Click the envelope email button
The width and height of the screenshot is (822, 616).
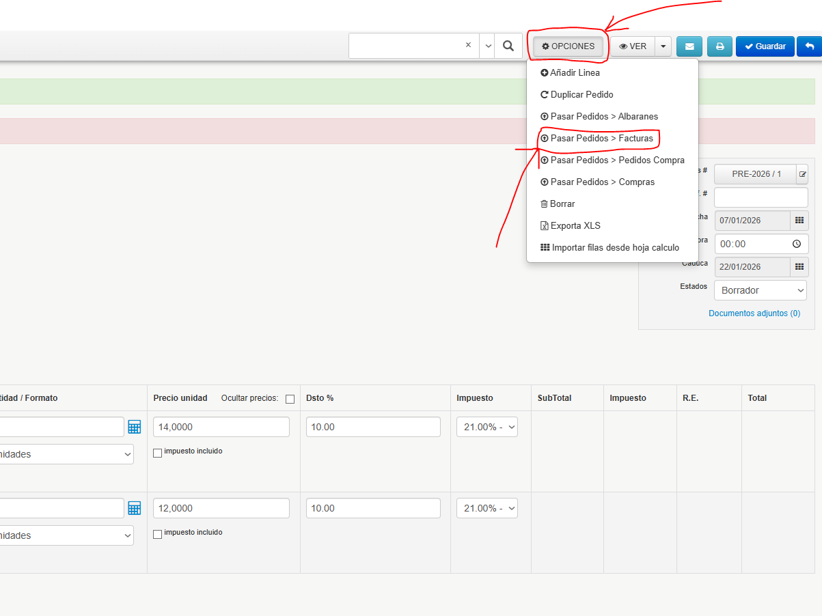pos(689,46)
